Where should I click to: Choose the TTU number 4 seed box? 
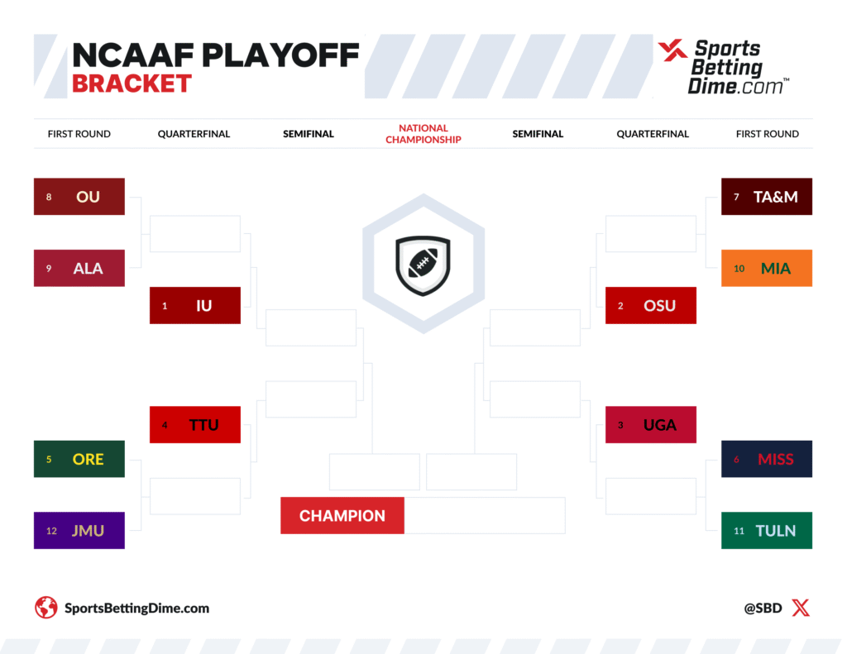195,425
